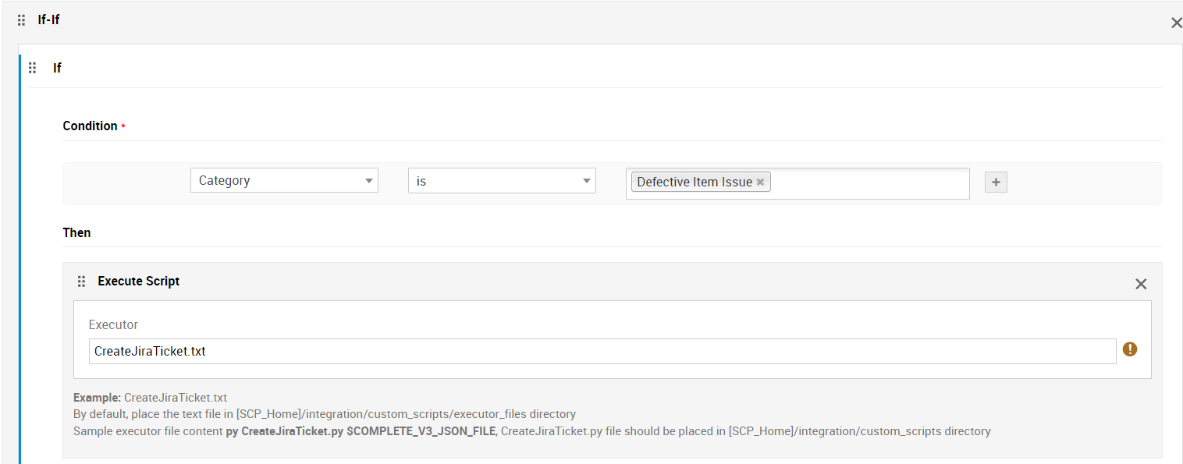Click the Execute Script drag handle
Screen dimensions: 1183x464
tap(81, 282)
